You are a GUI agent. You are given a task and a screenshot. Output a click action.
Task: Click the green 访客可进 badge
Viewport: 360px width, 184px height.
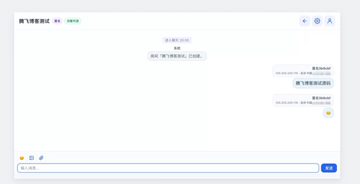coord(73,21)
